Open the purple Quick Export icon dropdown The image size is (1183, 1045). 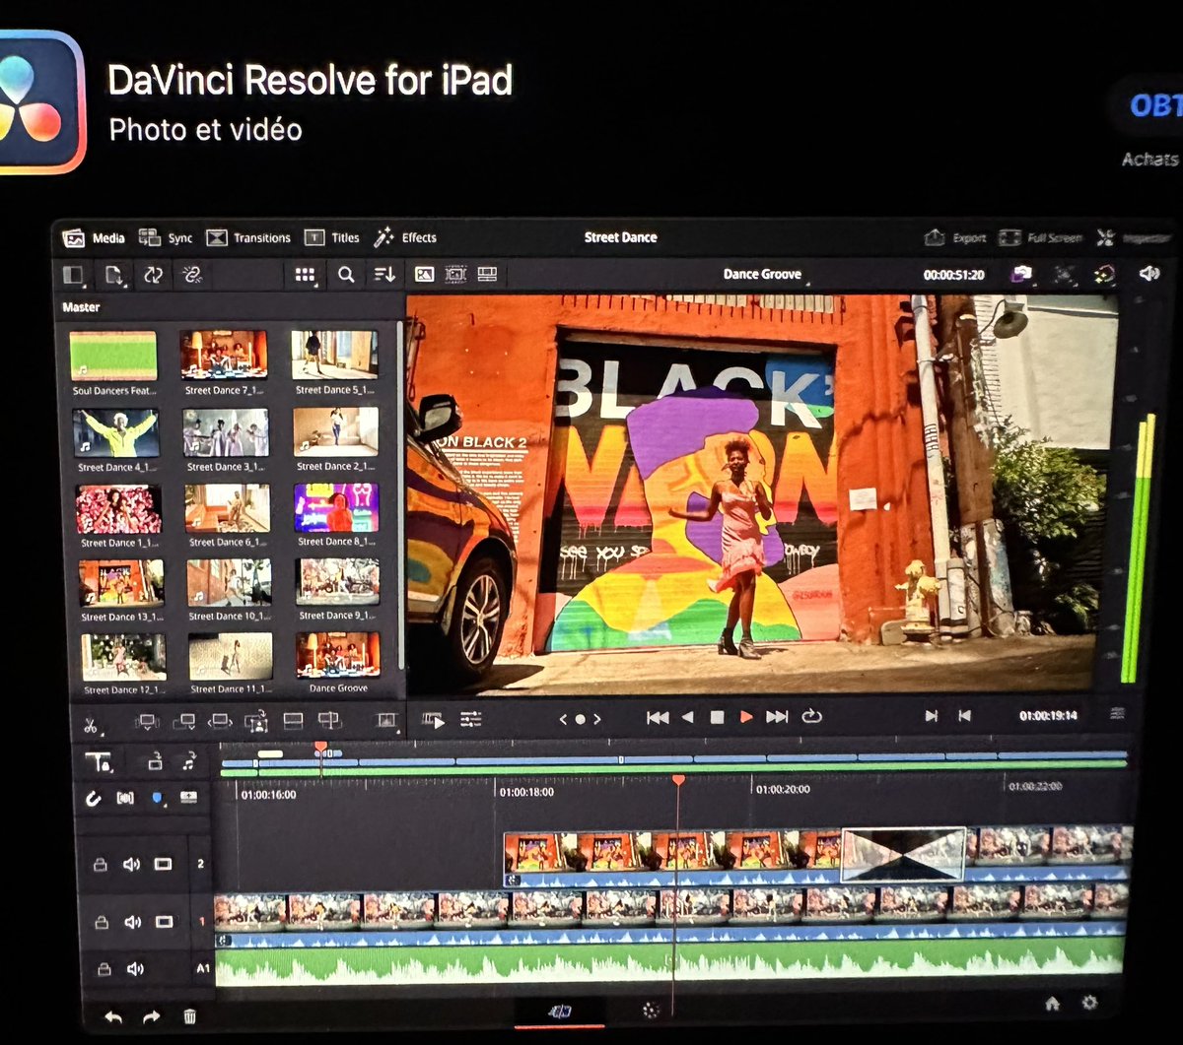click(x=1021, y=275)
